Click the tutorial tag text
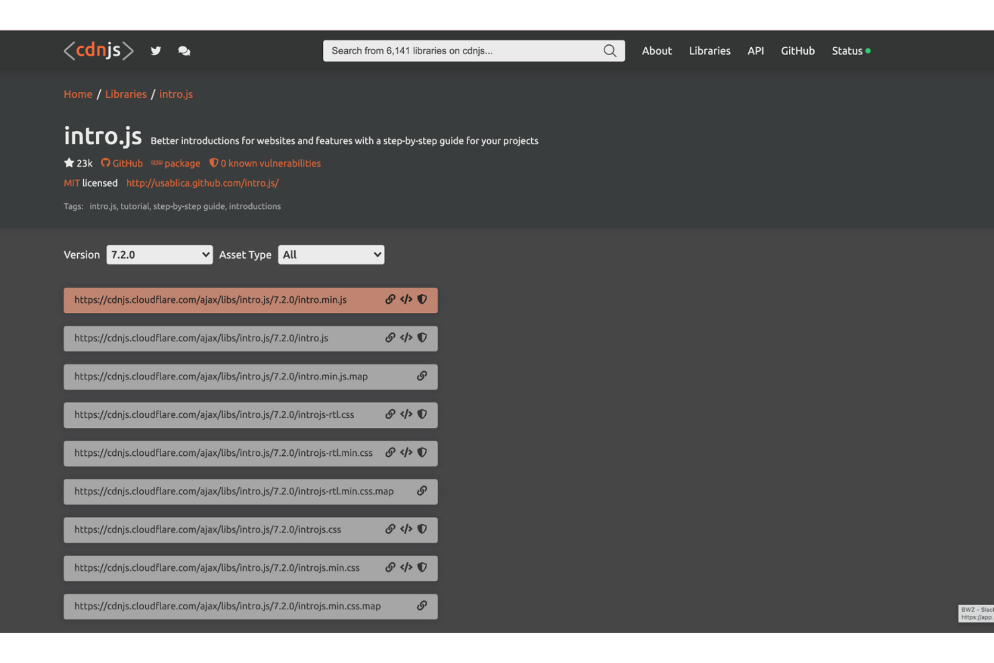Image resolution: width=994 pixels, height=663 pixels. pos(134,206)
